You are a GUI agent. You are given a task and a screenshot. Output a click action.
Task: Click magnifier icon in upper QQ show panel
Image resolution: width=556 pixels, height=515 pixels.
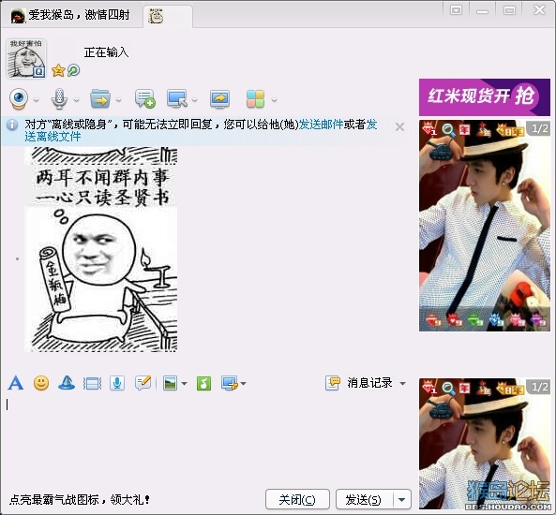click(x=448, y=129)
